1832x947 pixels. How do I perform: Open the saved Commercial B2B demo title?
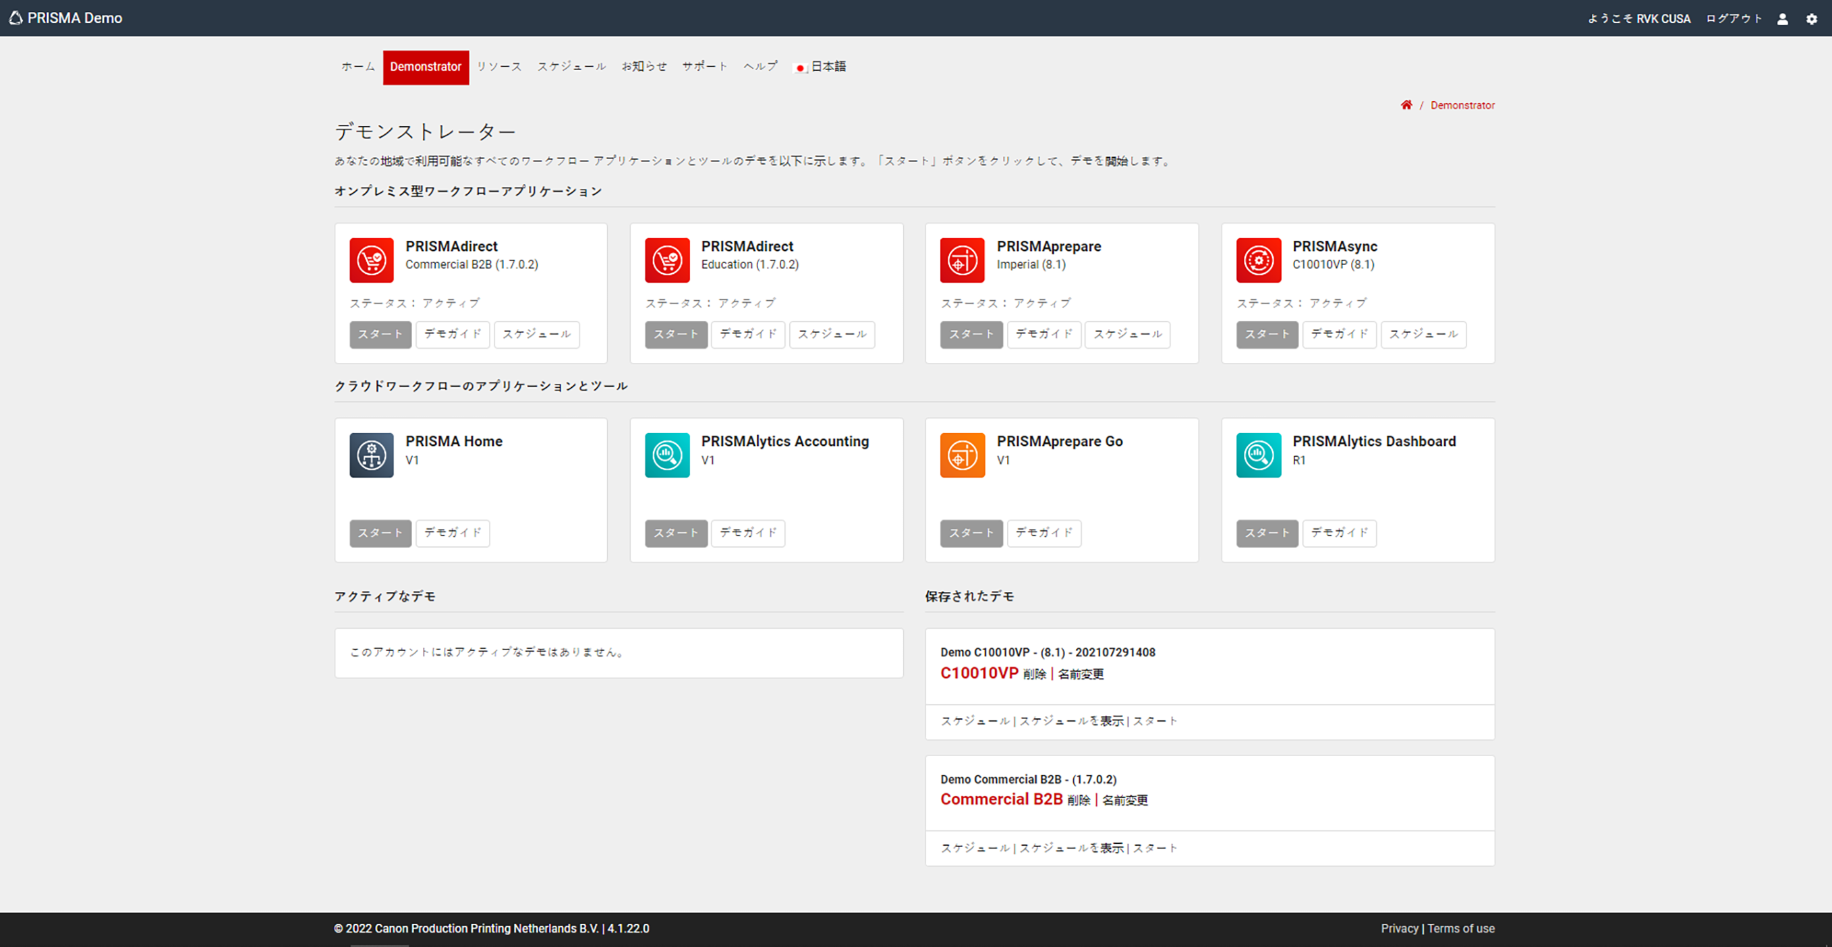pos(1002,799)
